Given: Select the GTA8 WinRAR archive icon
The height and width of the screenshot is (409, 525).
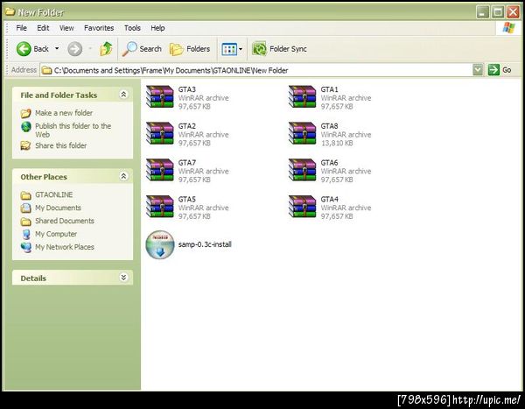Looking at the screenshot, I should pos(303,133).
